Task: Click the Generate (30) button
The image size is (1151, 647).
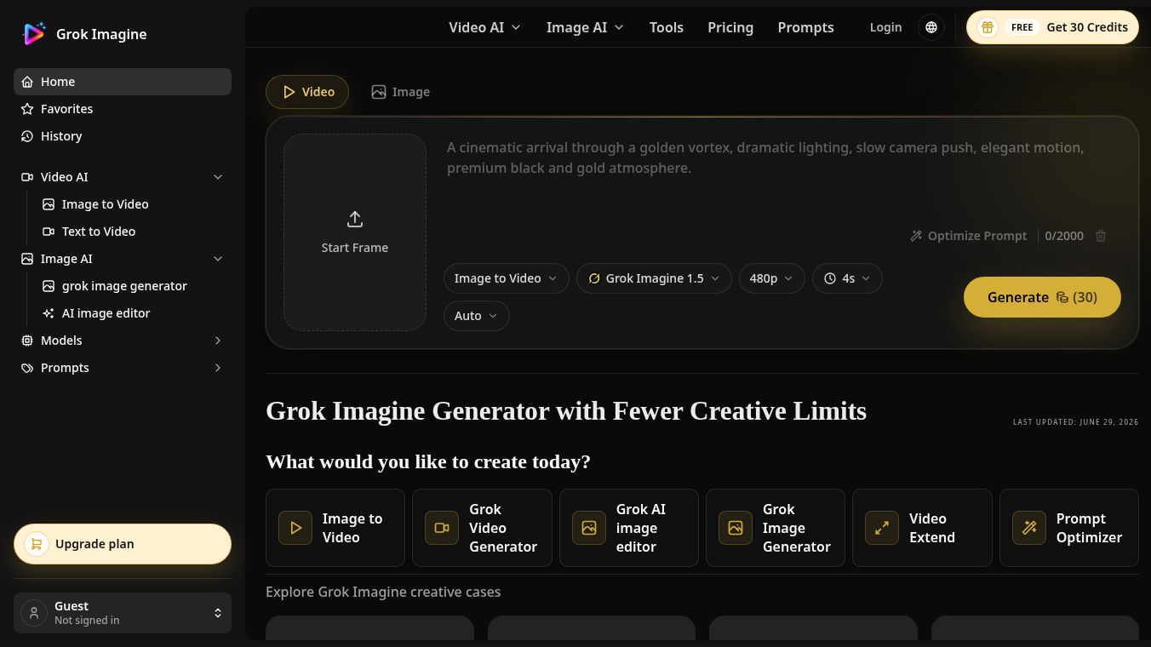Action: (1042, 297)
